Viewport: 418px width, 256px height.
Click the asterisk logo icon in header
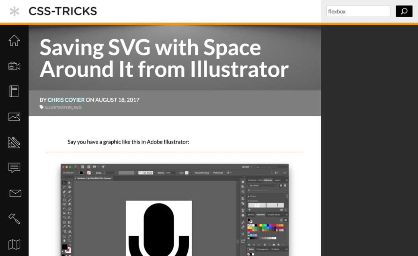[x=14, y=12]
